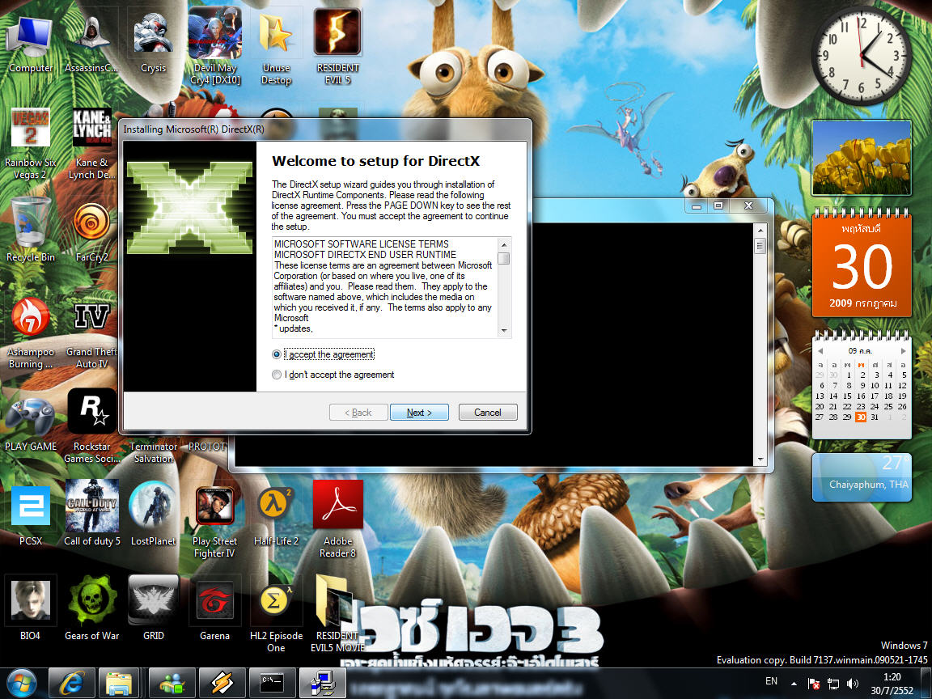This screenshot has width=932, height=699.
Task: Launch Play Street Fighter IV shortcut
Action: pos(214,523)
